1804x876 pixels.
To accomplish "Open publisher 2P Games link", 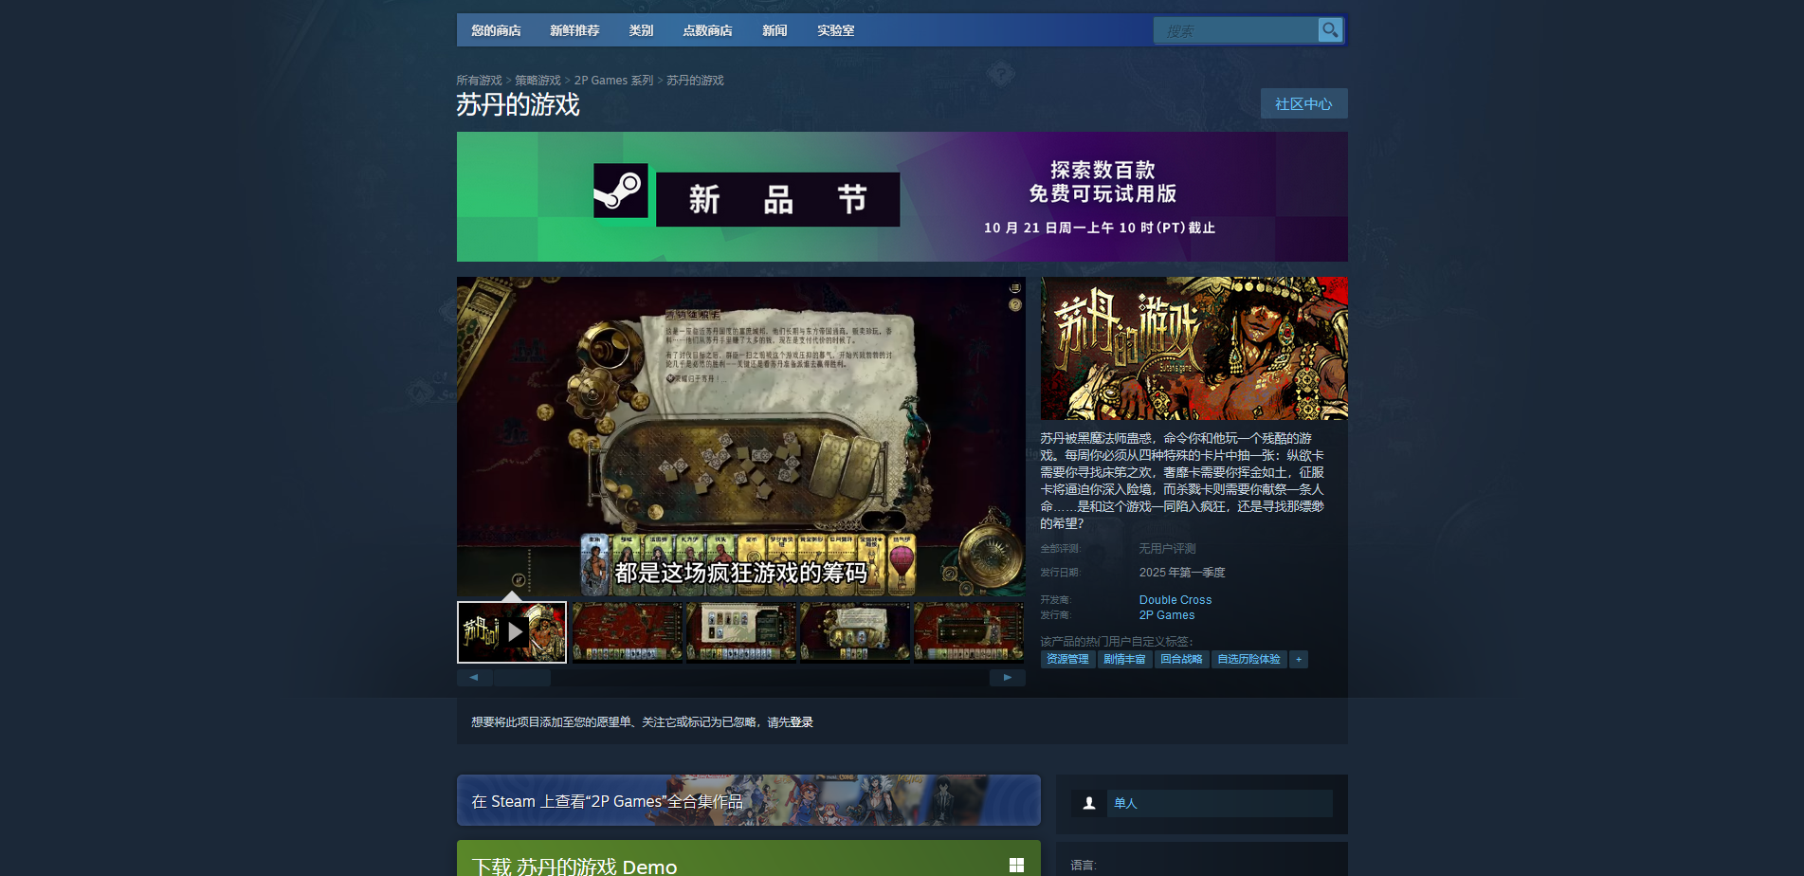I will pyautogui.click(x=1166, y=615).
